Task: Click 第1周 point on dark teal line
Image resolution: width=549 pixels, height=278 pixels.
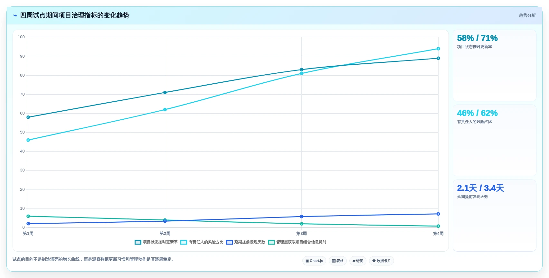Action: [x=28, y=117]
